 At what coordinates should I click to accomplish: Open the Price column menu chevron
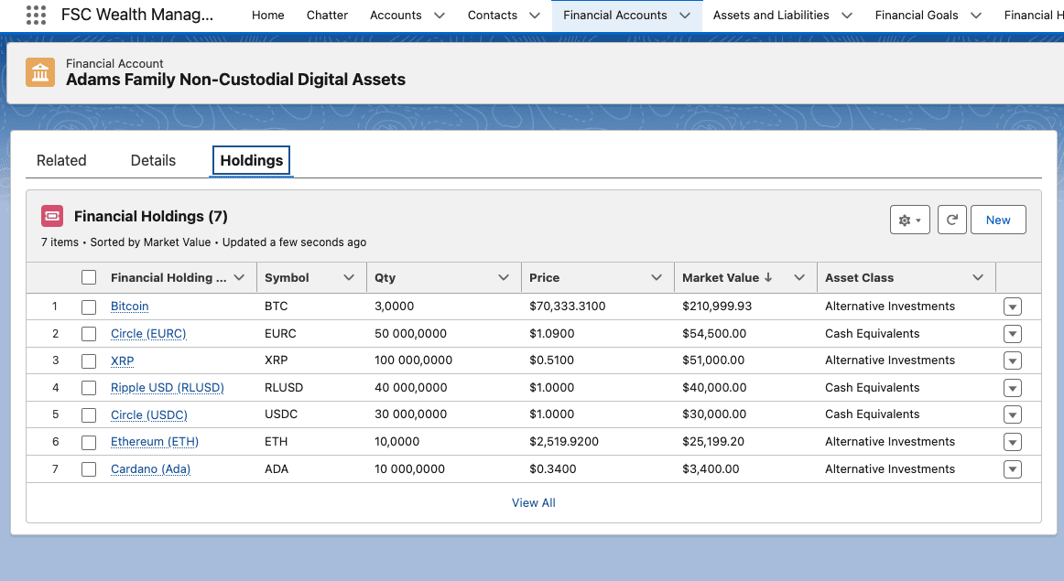coord(657,277)
